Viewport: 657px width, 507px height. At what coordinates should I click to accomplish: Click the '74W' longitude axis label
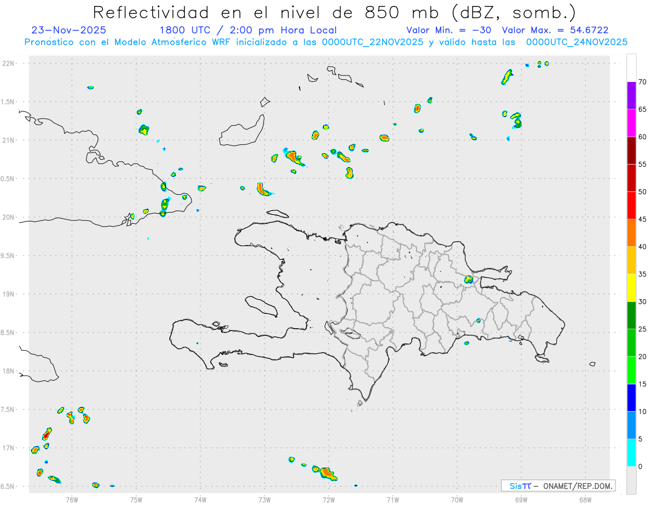(200, 499)
